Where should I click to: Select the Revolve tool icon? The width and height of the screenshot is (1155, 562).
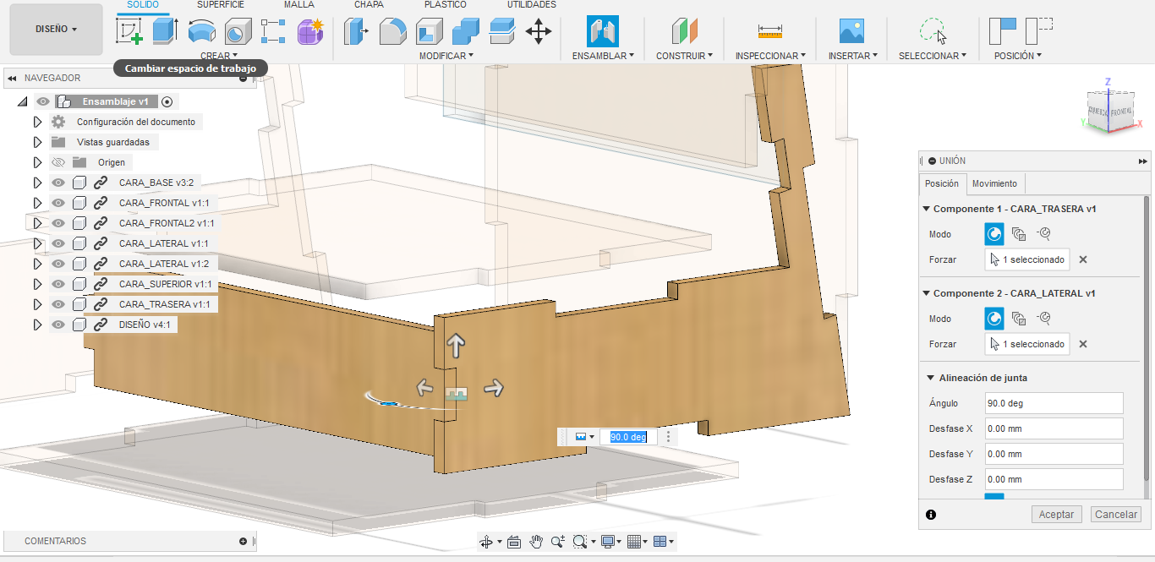pyautogui.click(x=200, y=32)
